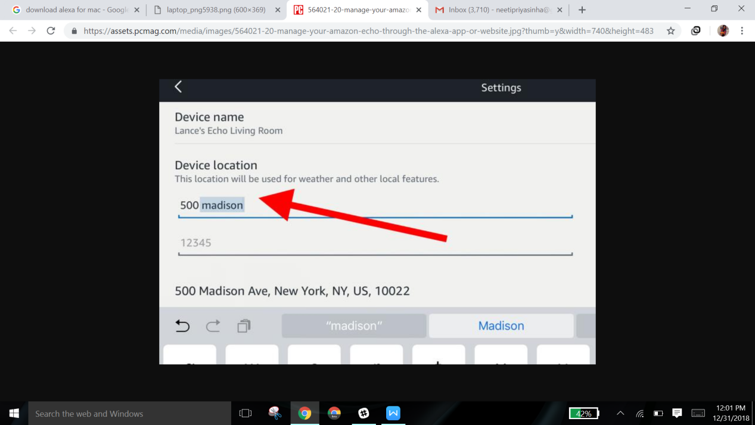This screenshot has height=425, width=755.
Task: Open the Windows Start menu
Action: click(14, 413)
